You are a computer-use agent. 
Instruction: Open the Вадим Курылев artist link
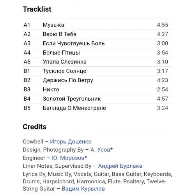click(x=83, y=189)
